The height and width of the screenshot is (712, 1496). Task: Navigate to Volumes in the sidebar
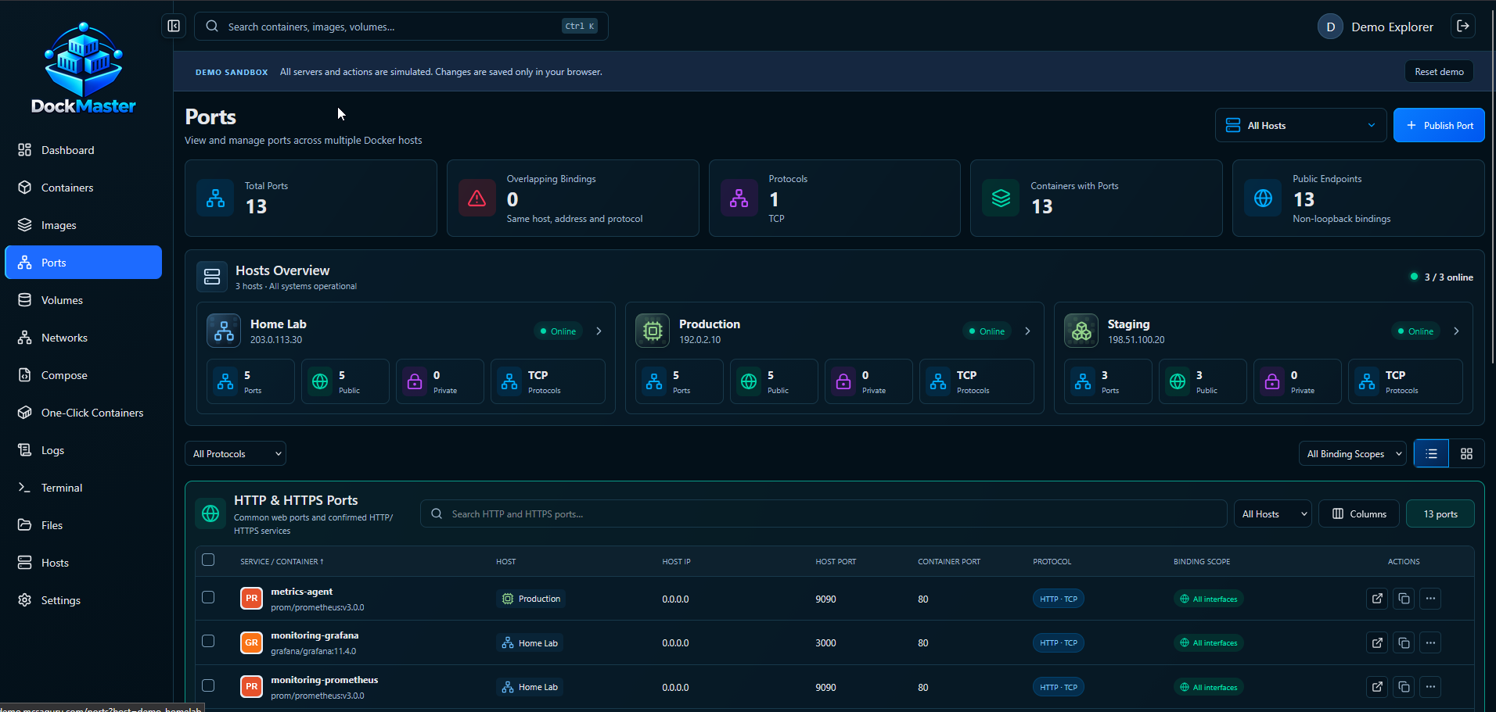pyautogui.click(x=84, y=300)
